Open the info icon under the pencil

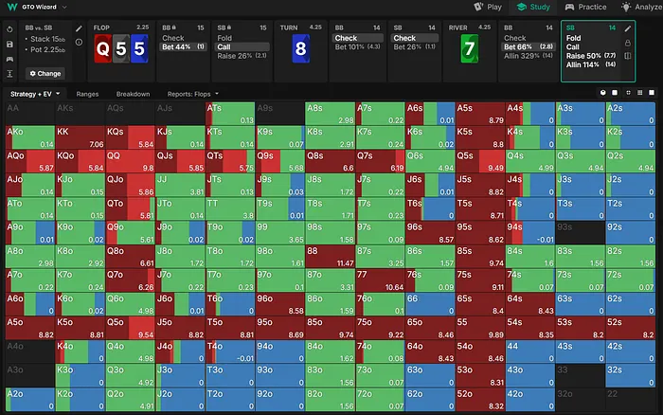click(x=80, y=44)
